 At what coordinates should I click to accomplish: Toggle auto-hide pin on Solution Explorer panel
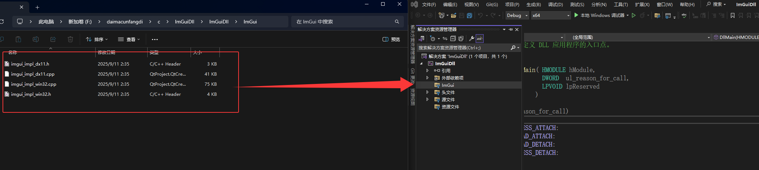[x=511, y=30]
